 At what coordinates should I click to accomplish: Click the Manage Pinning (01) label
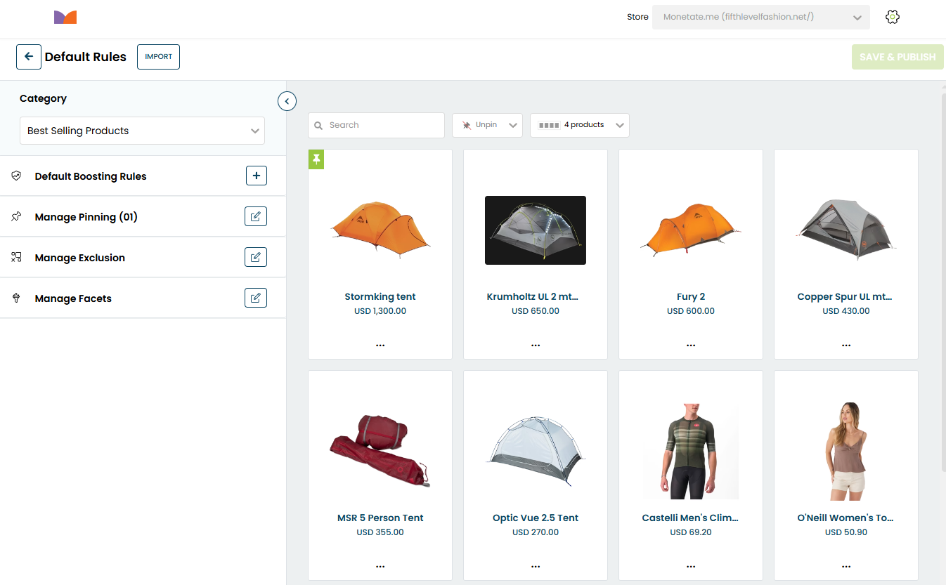[86, 217]
